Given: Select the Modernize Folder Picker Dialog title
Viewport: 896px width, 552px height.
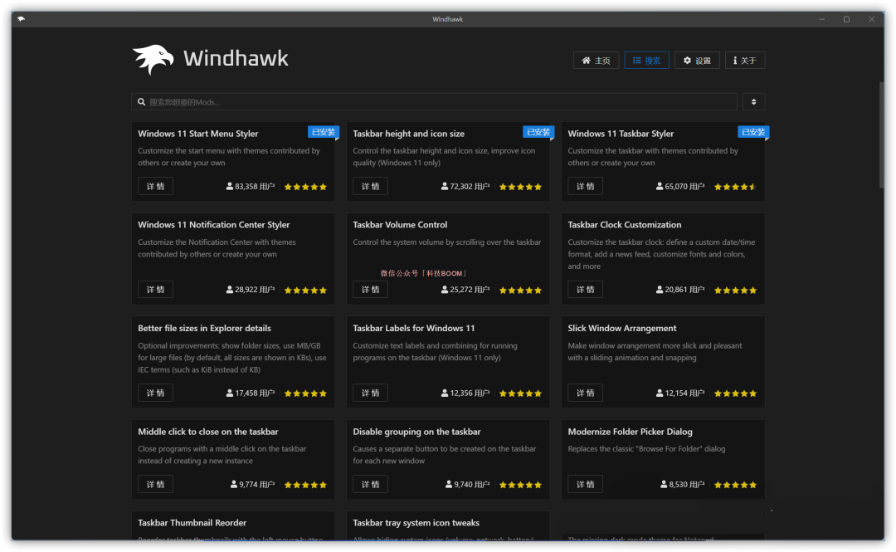Looking at the screenshot, I should (x=630, y=432).
